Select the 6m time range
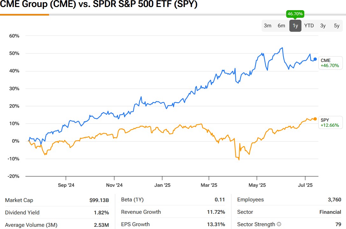Screen dimensions: 346x229 (281, 26)
